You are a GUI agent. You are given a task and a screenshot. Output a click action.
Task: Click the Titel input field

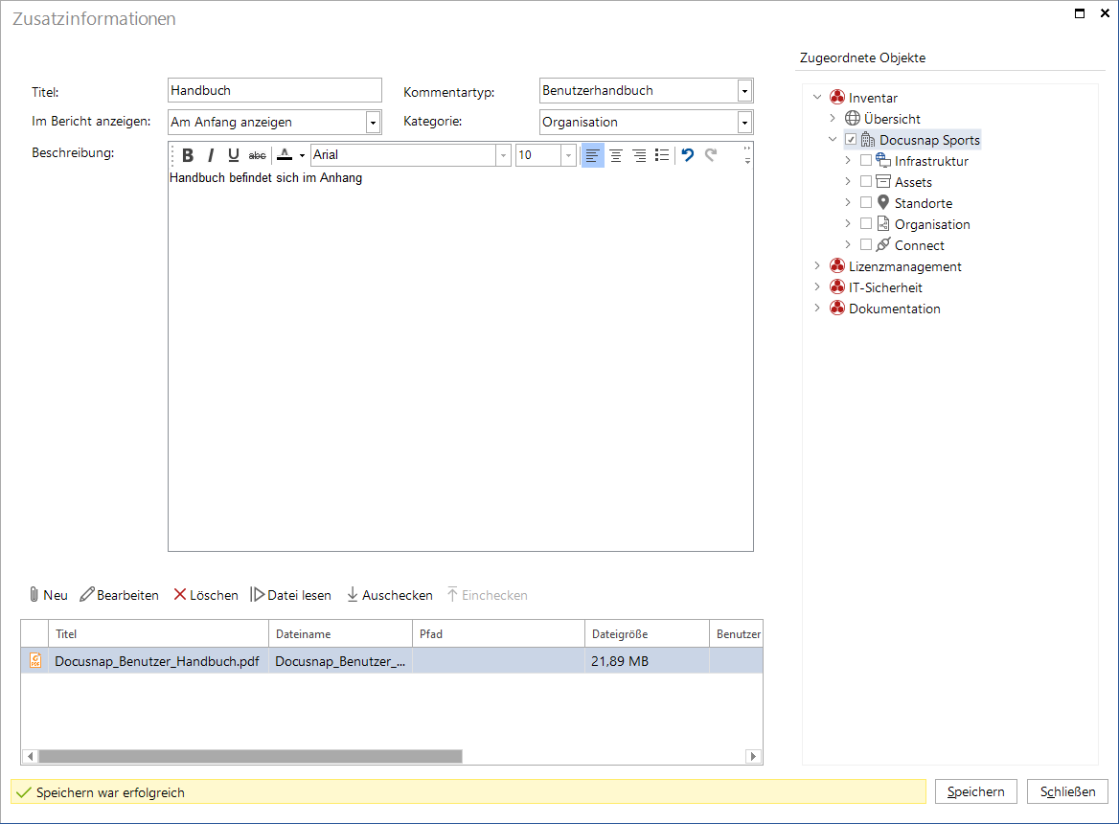[x=275, y=91]
